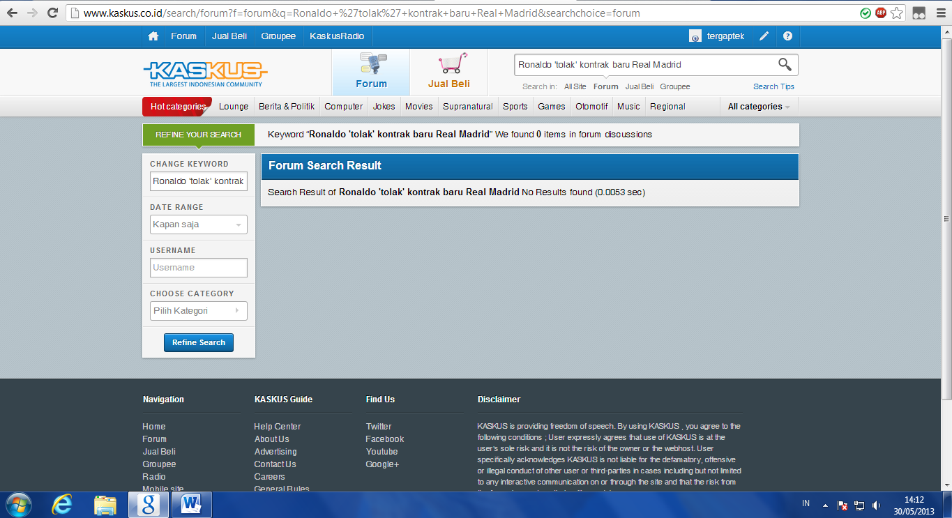Click the tergaptek username link
This screenshot has height=518, width=952.
click(725, 36)
